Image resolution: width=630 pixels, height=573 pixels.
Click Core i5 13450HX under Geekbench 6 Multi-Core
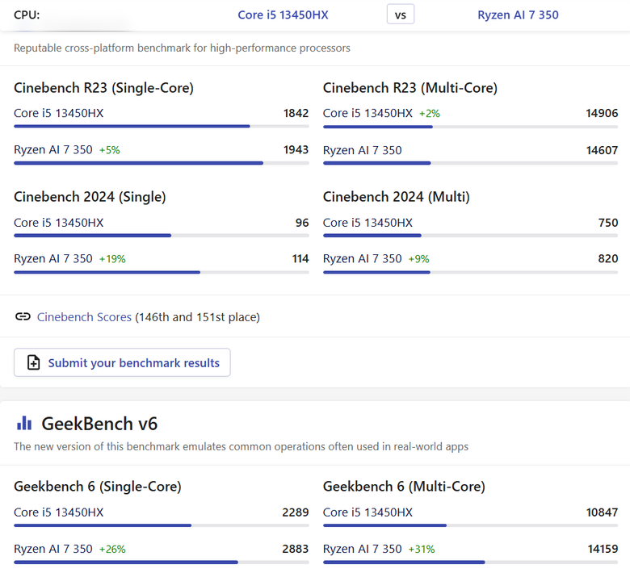(x=367, y=512)
